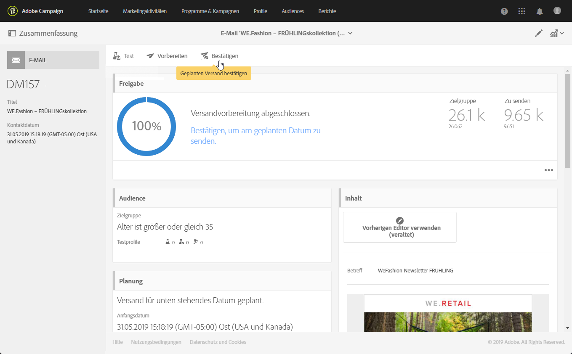
Task: Click the scrollbar down arrow
Action: pyautogui.click(x=567, y=328)
